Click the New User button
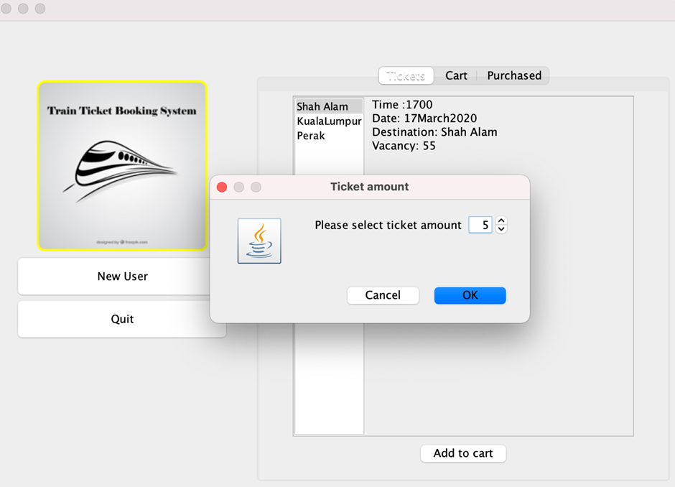The width and height of the screenshot is (675, 487). point(121,277)
